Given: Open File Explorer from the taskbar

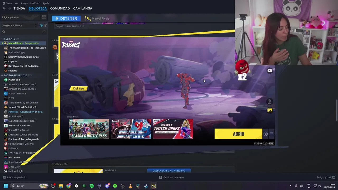Looking at the screenshot, I should tap(61, 186).
